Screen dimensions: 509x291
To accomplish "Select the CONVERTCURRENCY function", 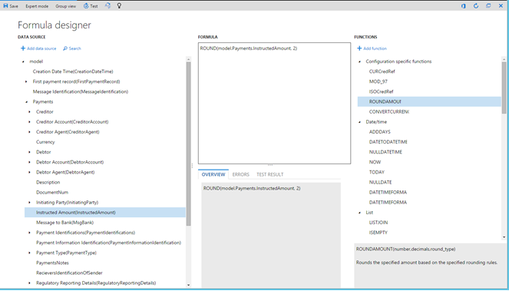I will [x=389, y=112].
